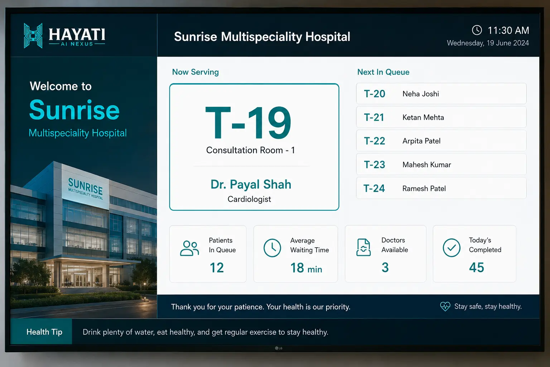Select queue row T-23 Mahesh Kumar
This screenshot has width=550, height=367.
pyautogui.click(x=441, y=165)
